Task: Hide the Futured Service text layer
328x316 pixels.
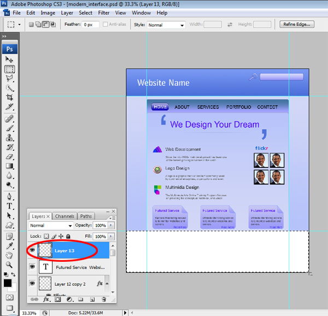Action: click(32, 267)
